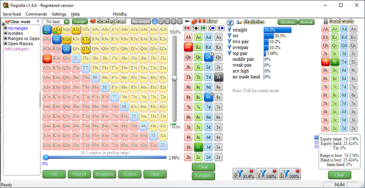Click the black back arrow left of River

(187, 22)
